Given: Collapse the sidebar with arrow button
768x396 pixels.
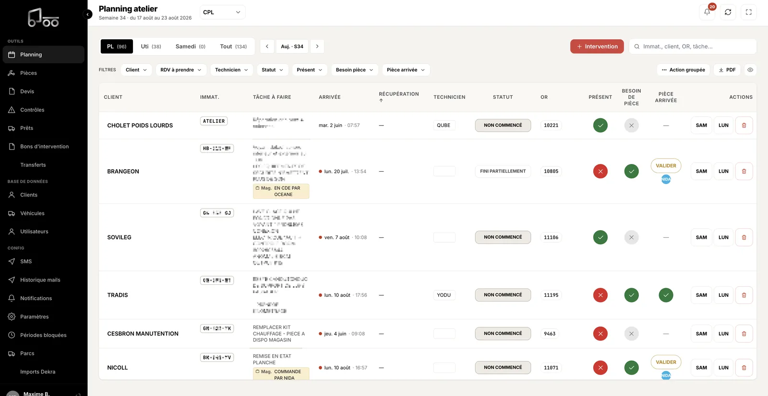Looking at the screenshot, I should click(87, 14).
